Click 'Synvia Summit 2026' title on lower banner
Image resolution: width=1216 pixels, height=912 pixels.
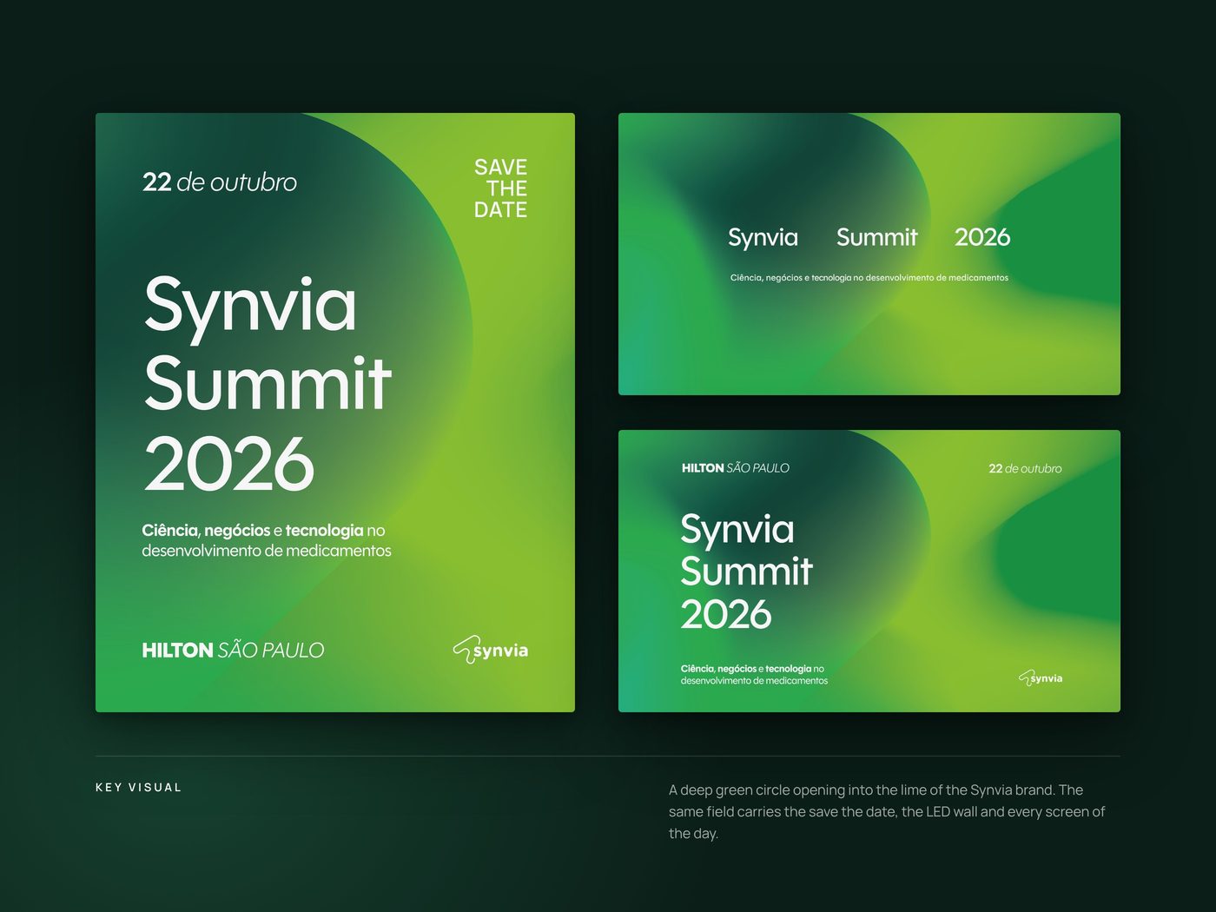point(746,572)
